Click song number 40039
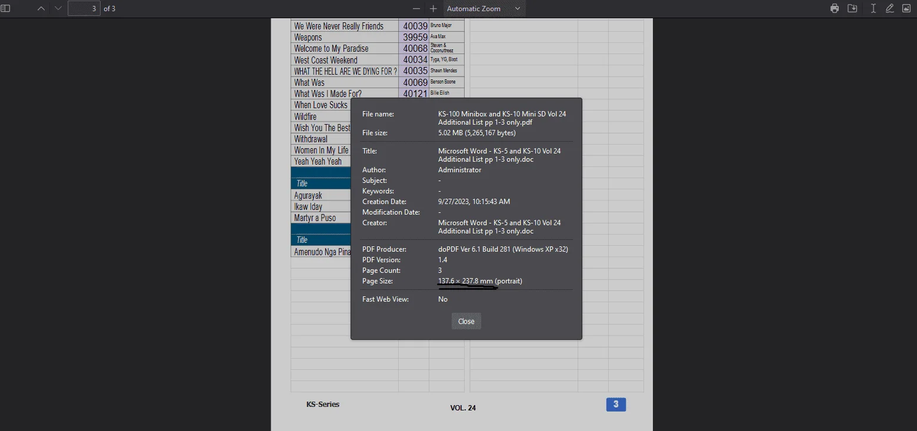The image size is (917, 431). point(415,26)
